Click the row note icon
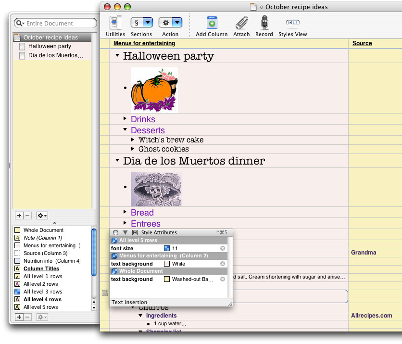Screen dimensions: 402x344 [x=105, y=293]
